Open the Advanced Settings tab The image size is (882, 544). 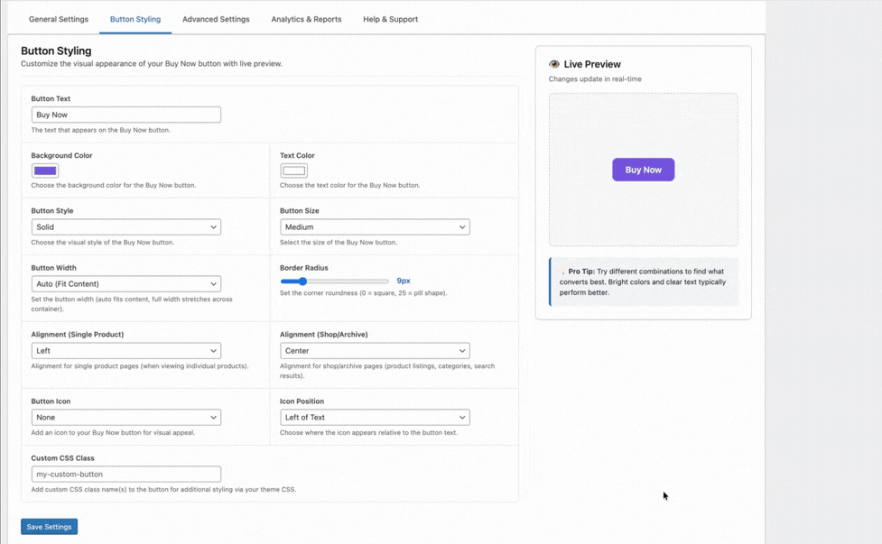coord(216,18)
